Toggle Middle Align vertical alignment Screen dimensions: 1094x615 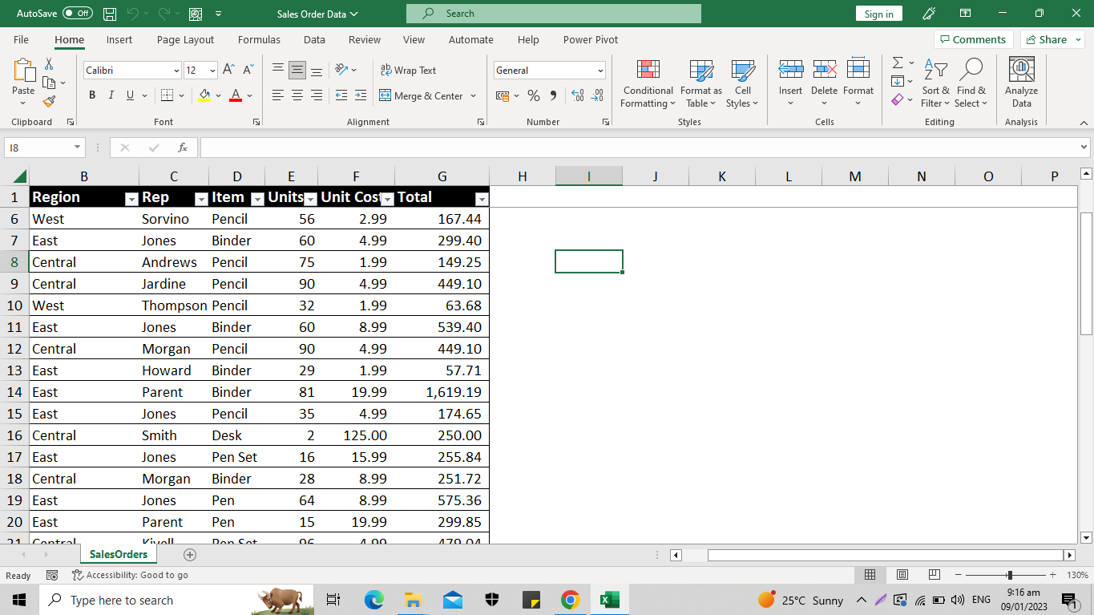pyautogui.click(x=297, y=71)
